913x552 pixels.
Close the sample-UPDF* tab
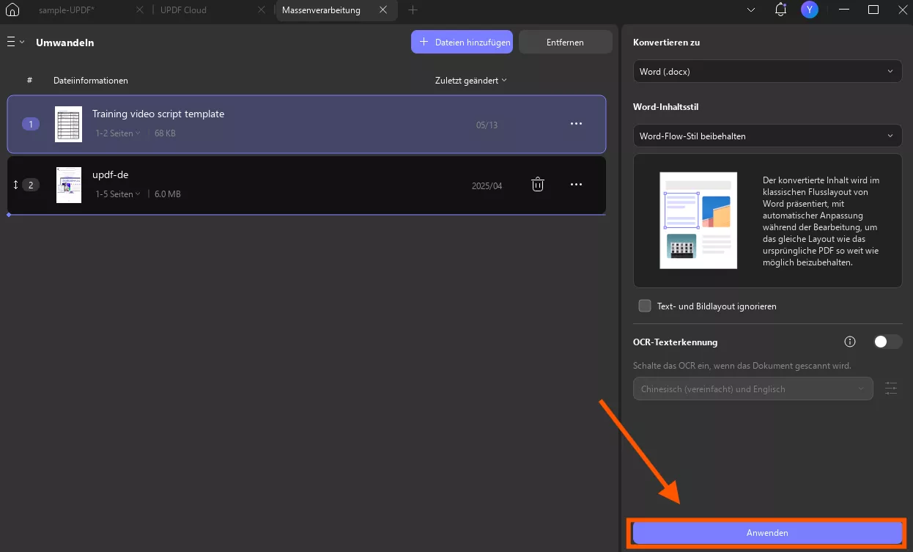(140, 10)
